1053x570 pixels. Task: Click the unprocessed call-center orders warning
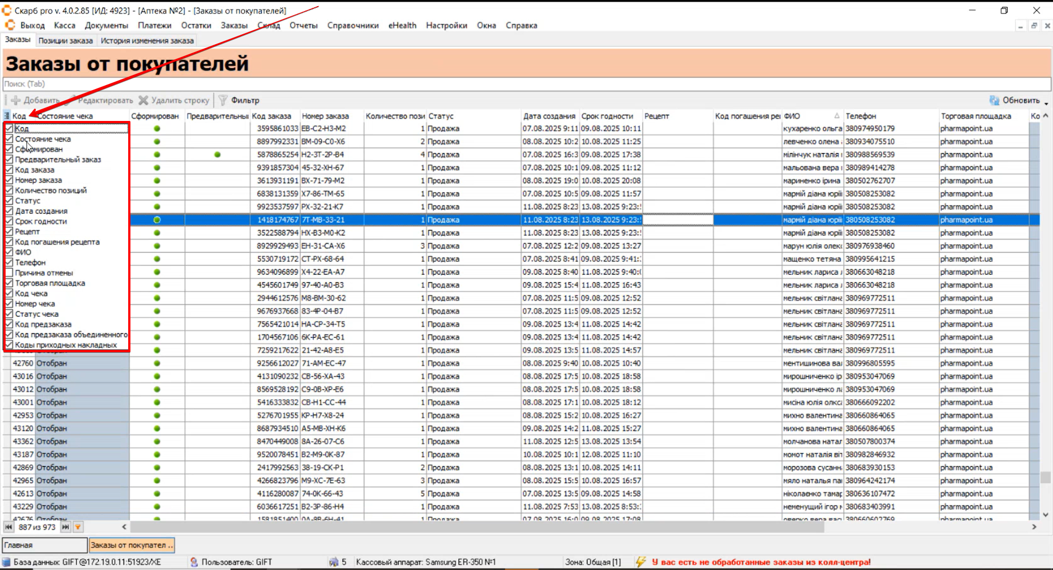click(761, 562)
